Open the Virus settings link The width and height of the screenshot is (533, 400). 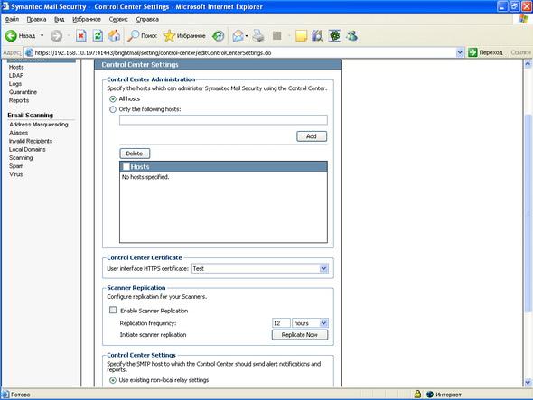click(16, 174)
